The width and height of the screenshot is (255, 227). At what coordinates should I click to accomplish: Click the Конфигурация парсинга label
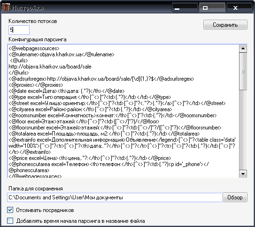pos(38,39)
